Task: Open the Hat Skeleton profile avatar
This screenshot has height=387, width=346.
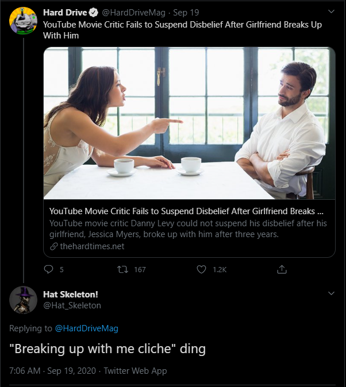Action: point(24,300)
